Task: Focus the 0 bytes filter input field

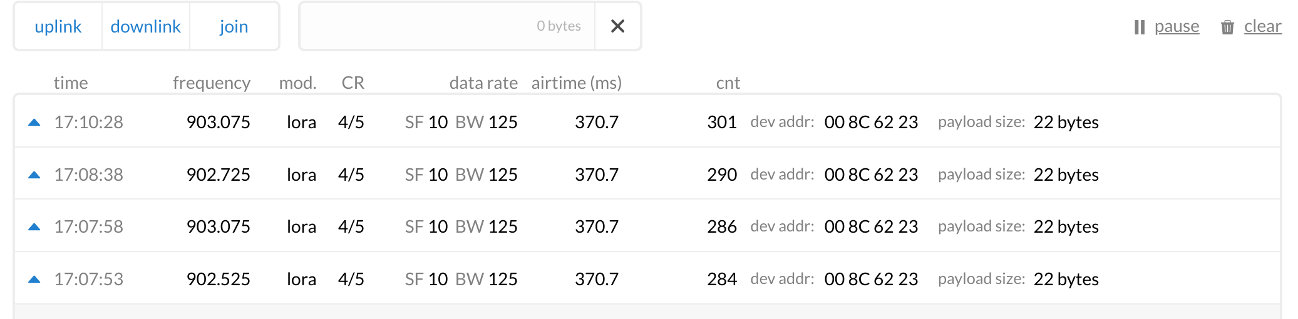Action: point(447,26)
